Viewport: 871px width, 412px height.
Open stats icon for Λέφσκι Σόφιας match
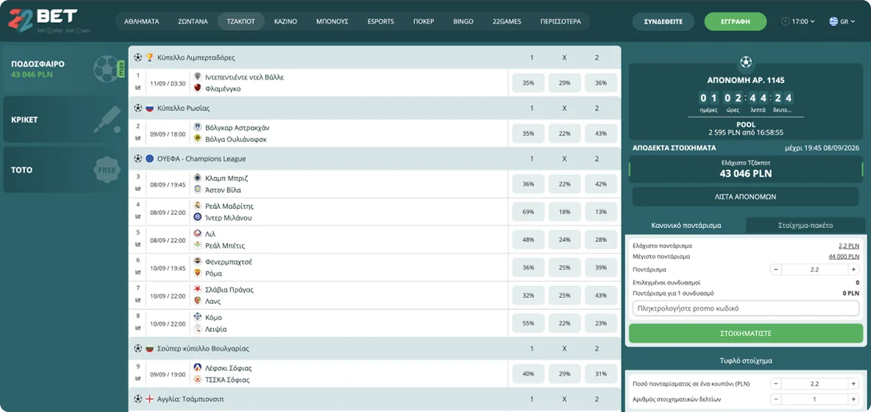tap(138, 378)
